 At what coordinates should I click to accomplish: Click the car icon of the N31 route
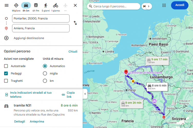(6, 106)
